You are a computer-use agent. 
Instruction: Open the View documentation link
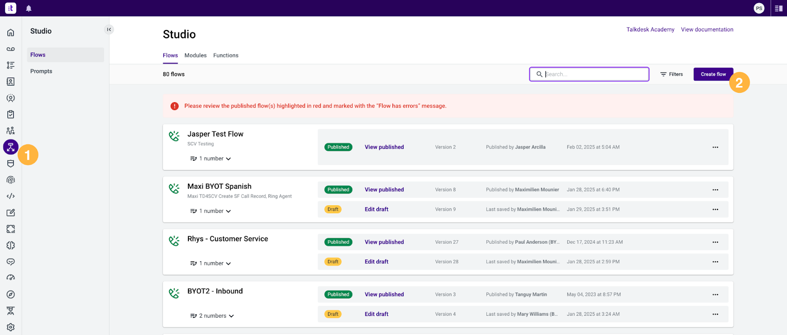coord(707,29)
